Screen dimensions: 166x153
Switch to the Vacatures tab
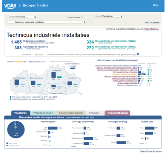tap(20, 113)
